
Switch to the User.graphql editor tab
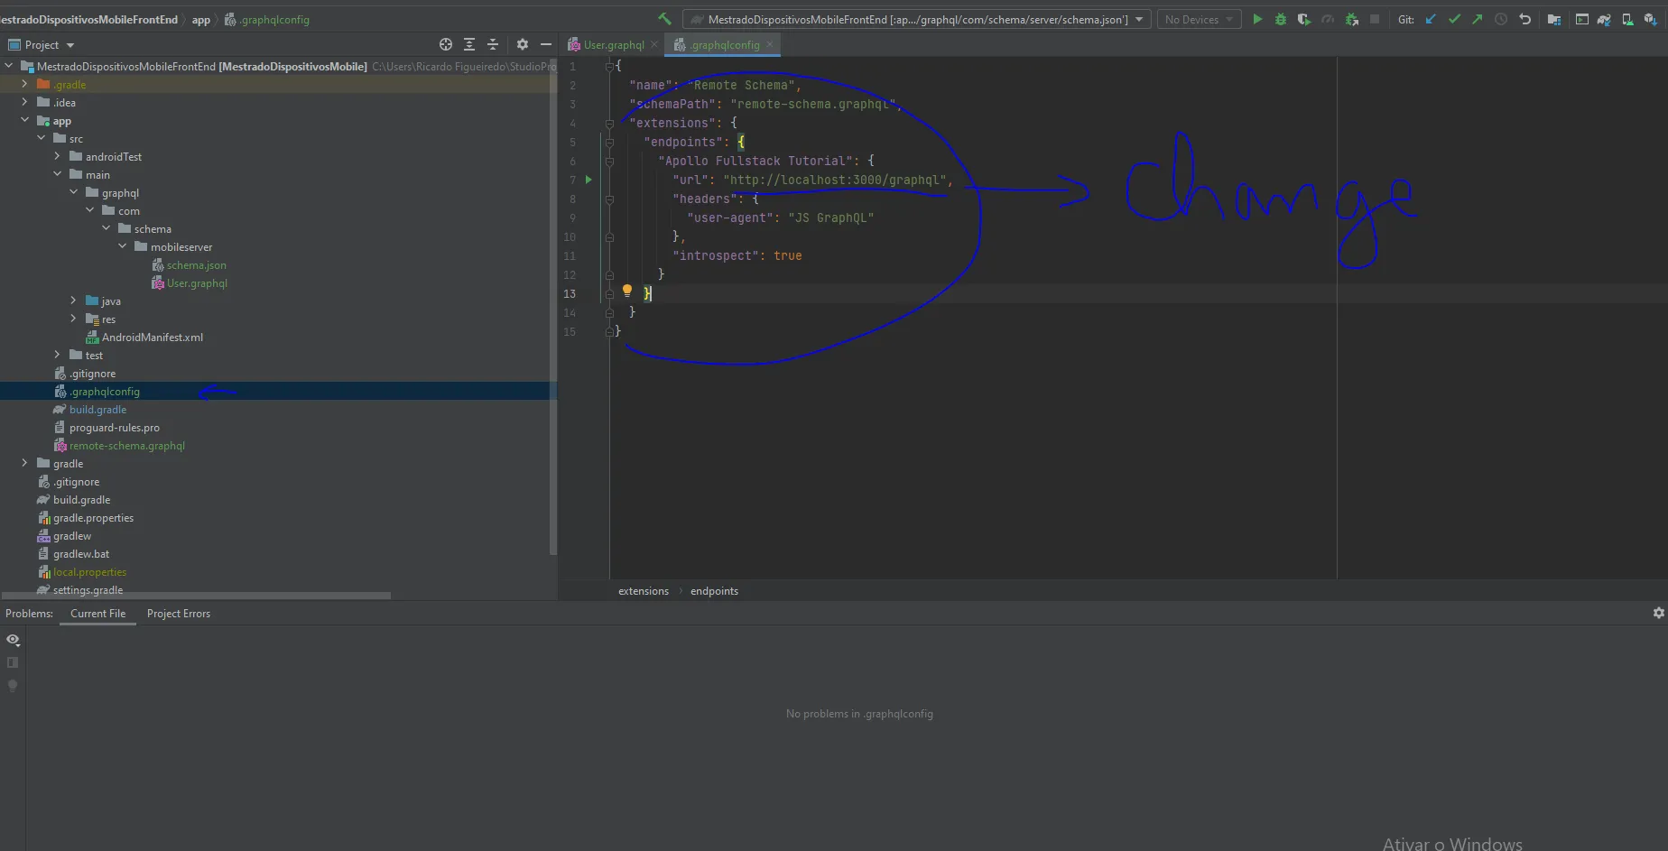(613, 44)
